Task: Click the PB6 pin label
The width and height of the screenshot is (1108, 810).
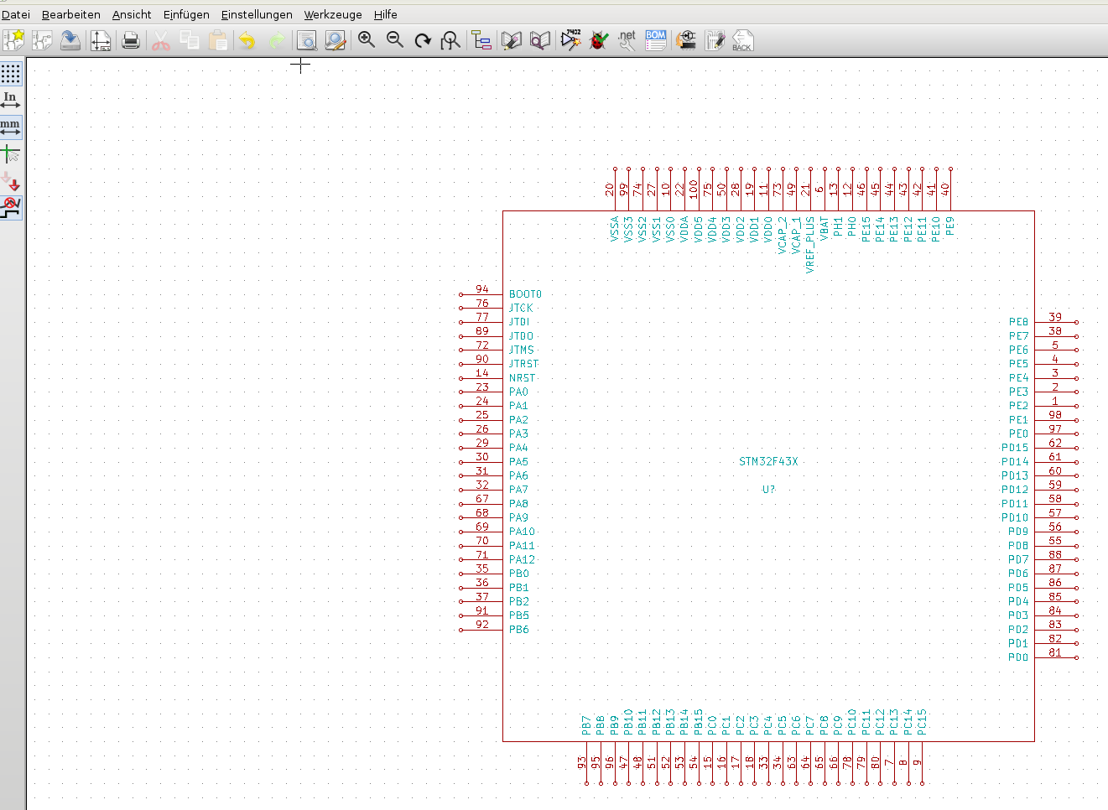Action: (x=519, y=630)
